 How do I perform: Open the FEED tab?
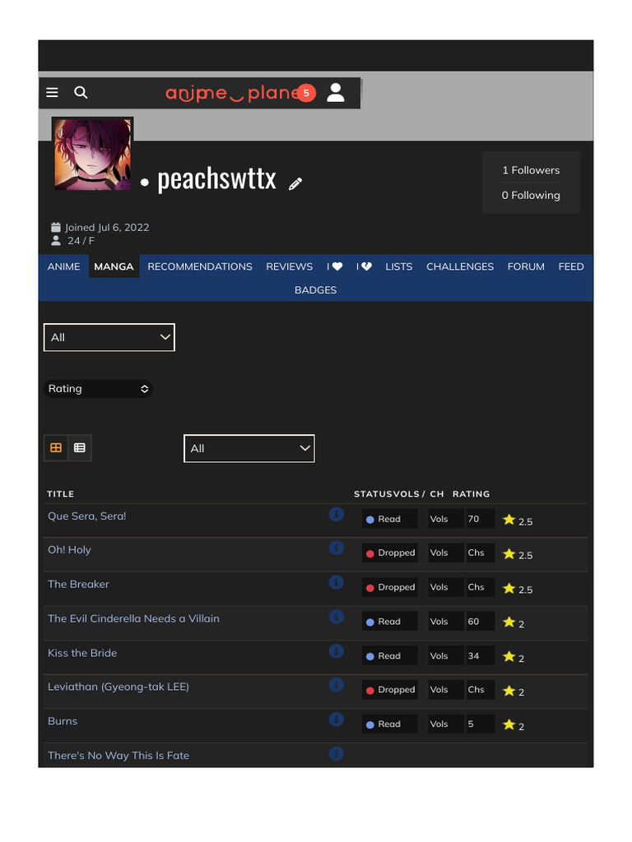click(x=571, y=266)
